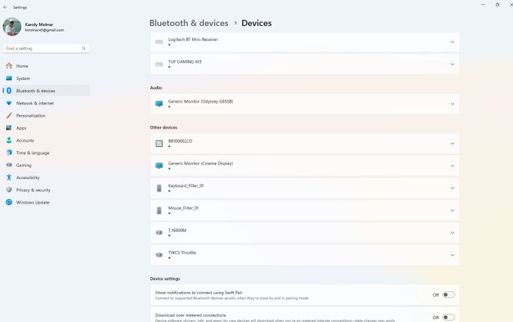This screenshot has width=513, height=322.
Task: Click the keyboard icon for Logitech BT Mini-Receiver
Action: point(159,42)
